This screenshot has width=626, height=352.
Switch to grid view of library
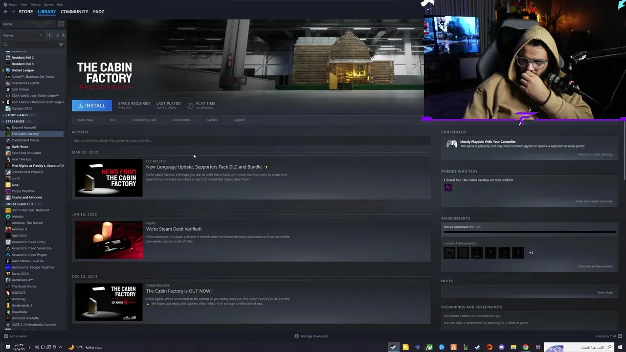(61, 24)
